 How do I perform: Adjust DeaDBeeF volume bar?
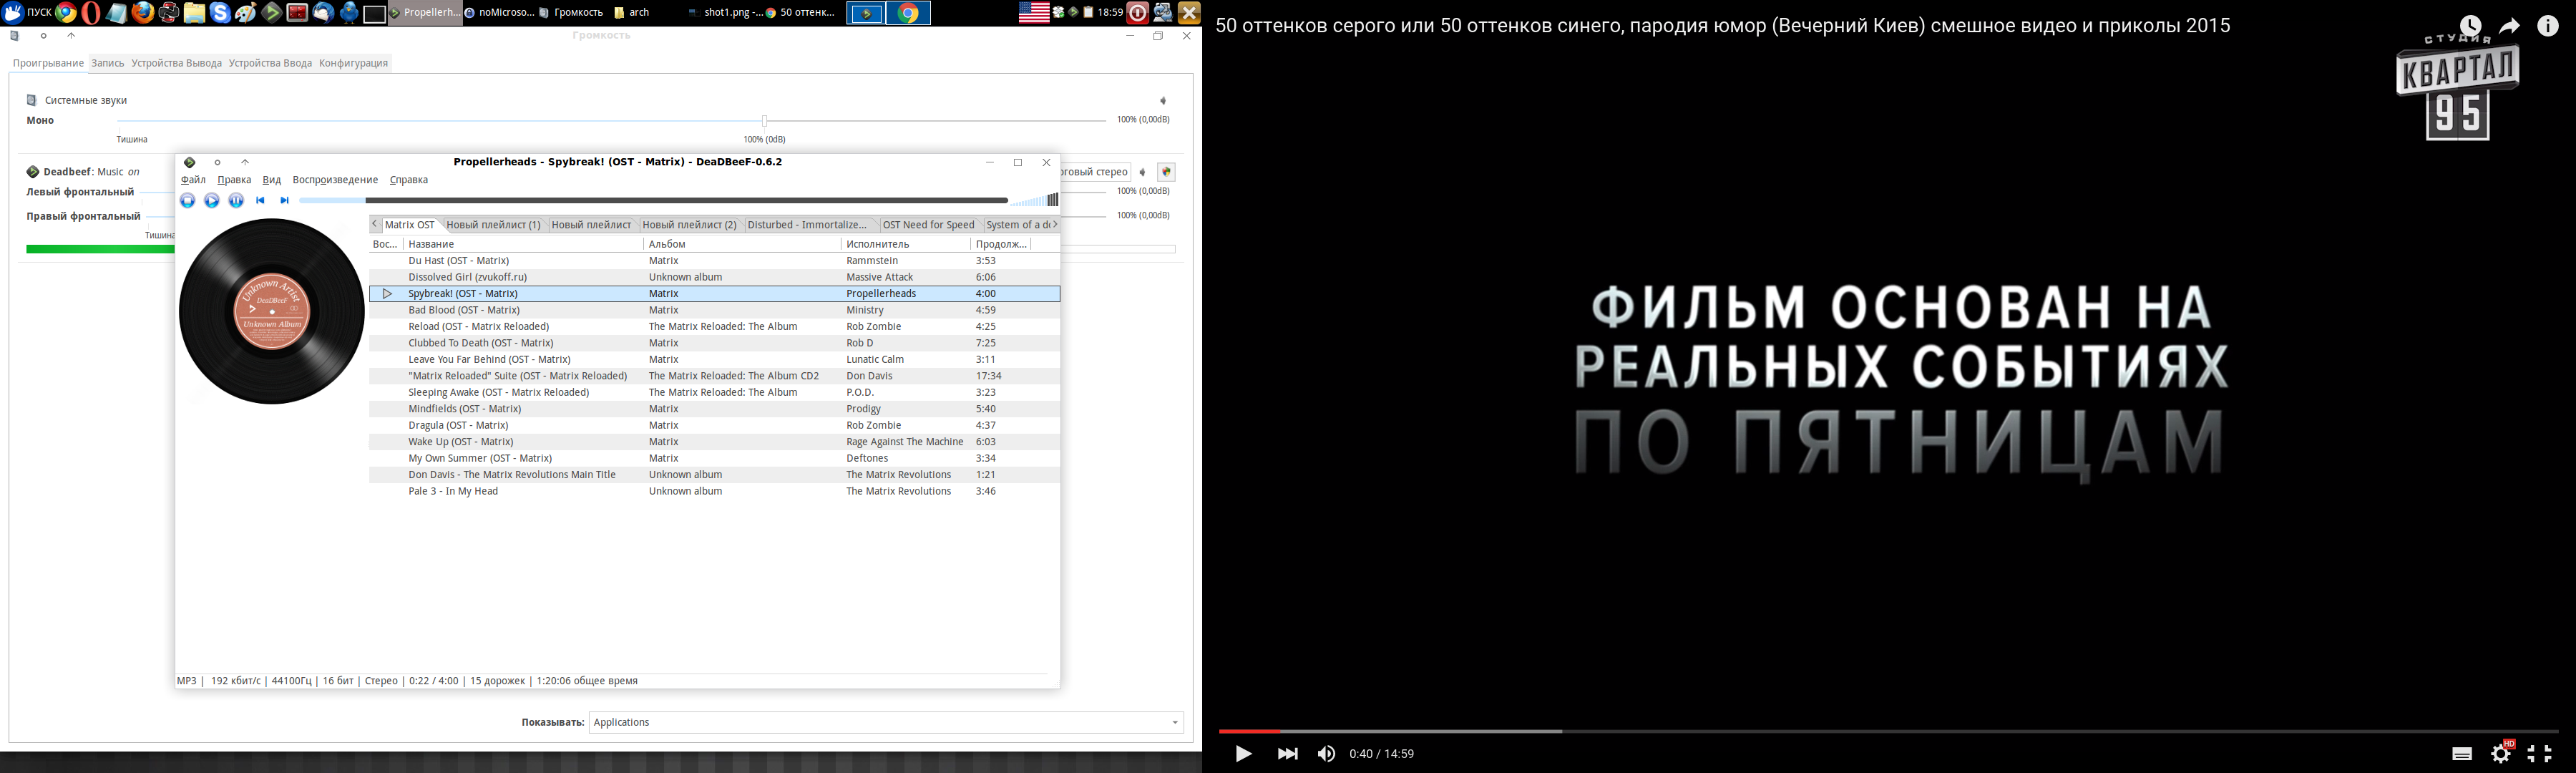click(x=1035, y=200)
